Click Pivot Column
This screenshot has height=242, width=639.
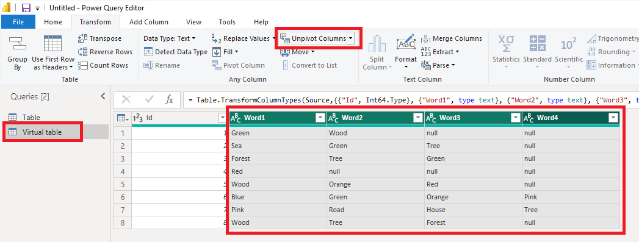[x=239, y=65]
